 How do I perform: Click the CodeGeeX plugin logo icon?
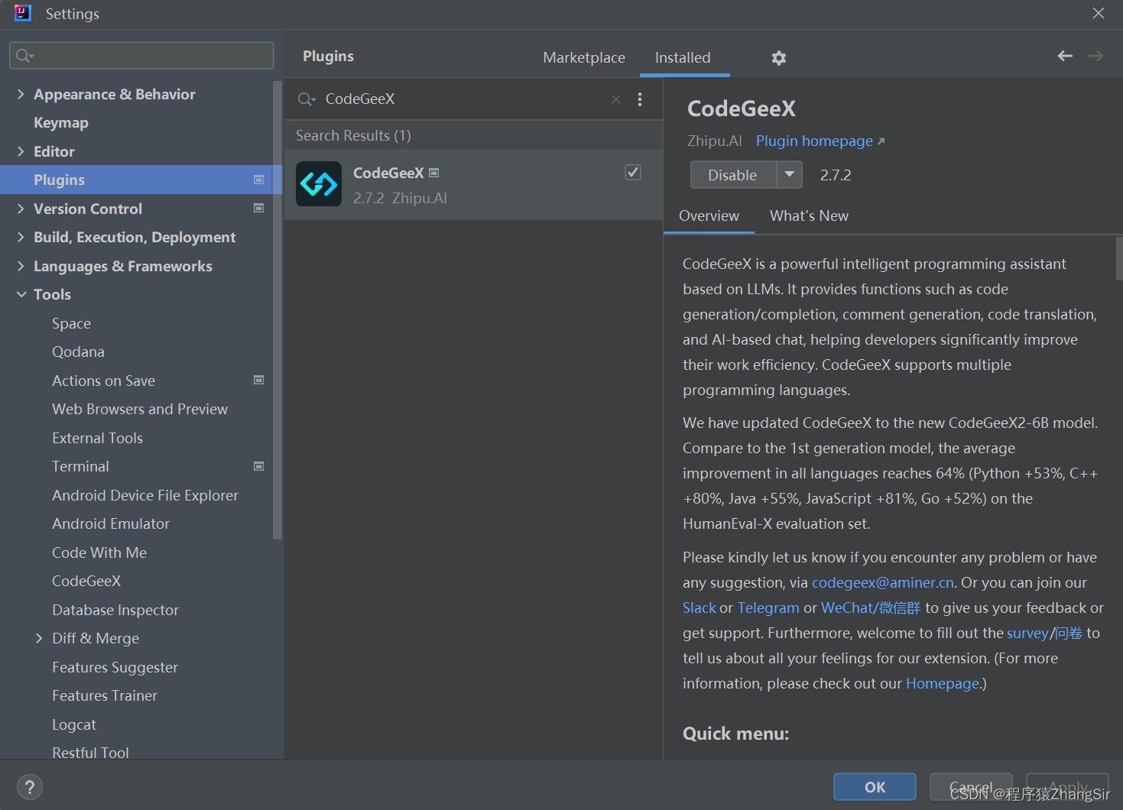[319, 184]
